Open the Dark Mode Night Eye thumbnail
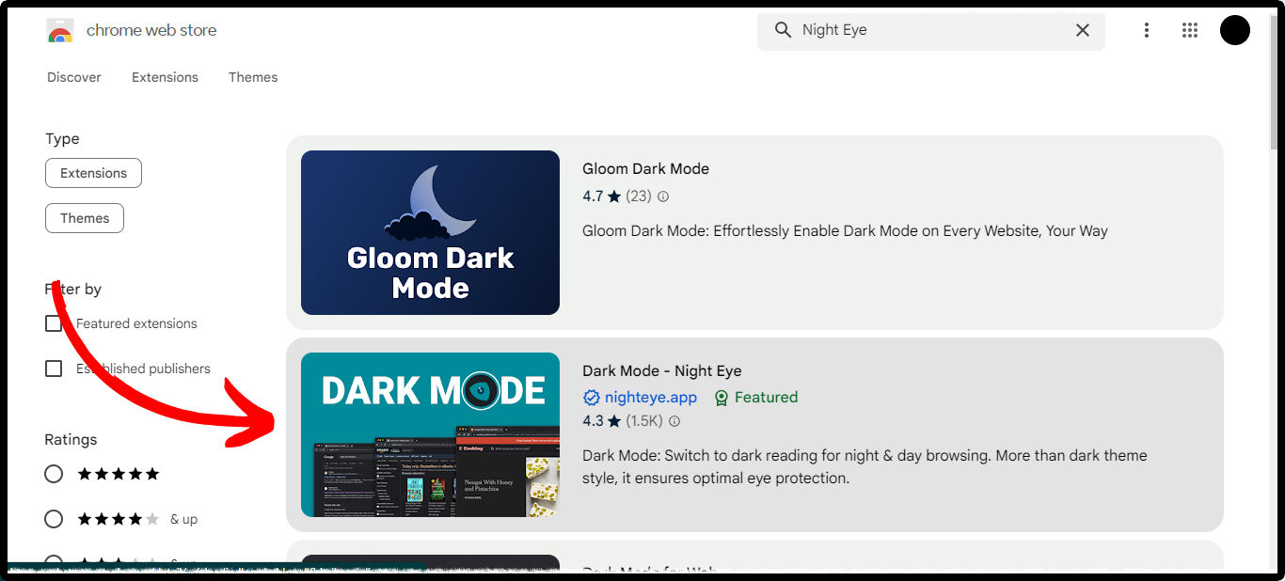This screenshot has height=581, width=1285. click(x=430, y=434)
